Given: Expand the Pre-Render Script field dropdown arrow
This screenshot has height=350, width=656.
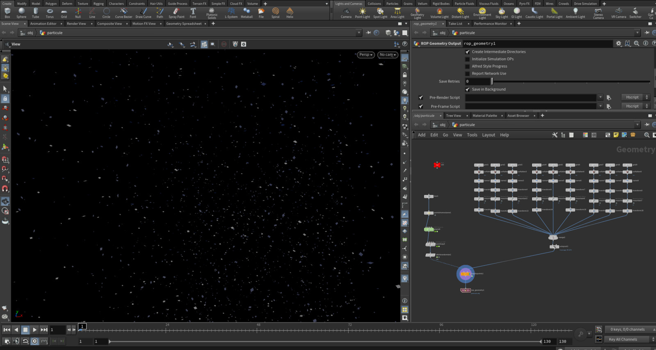Looking at the screenshot, I should click(x=600, y=97).
